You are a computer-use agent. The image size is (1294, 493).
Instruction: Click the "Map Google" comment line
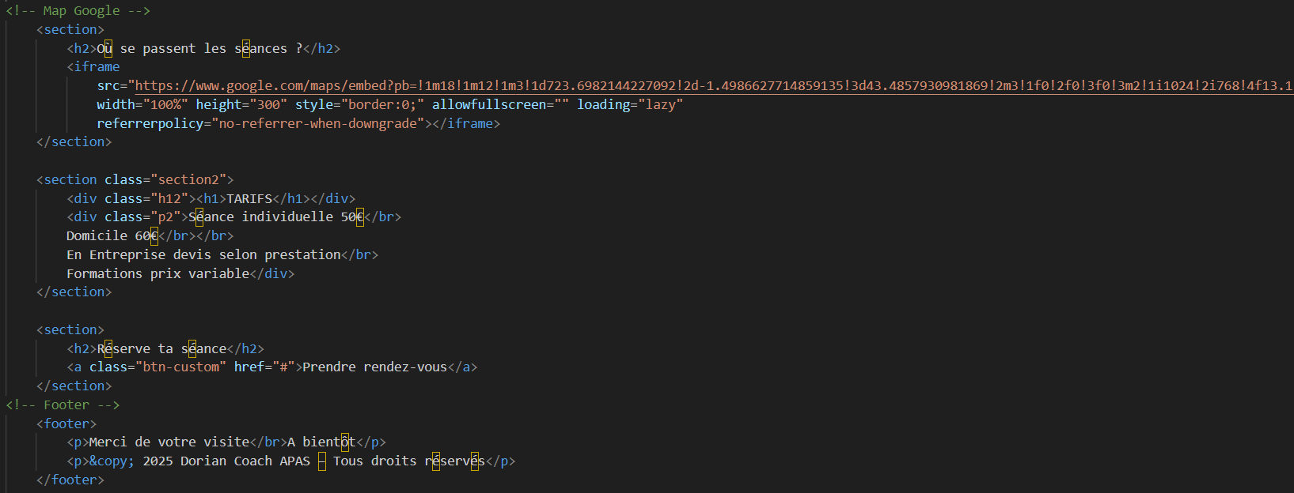point(78,11)
